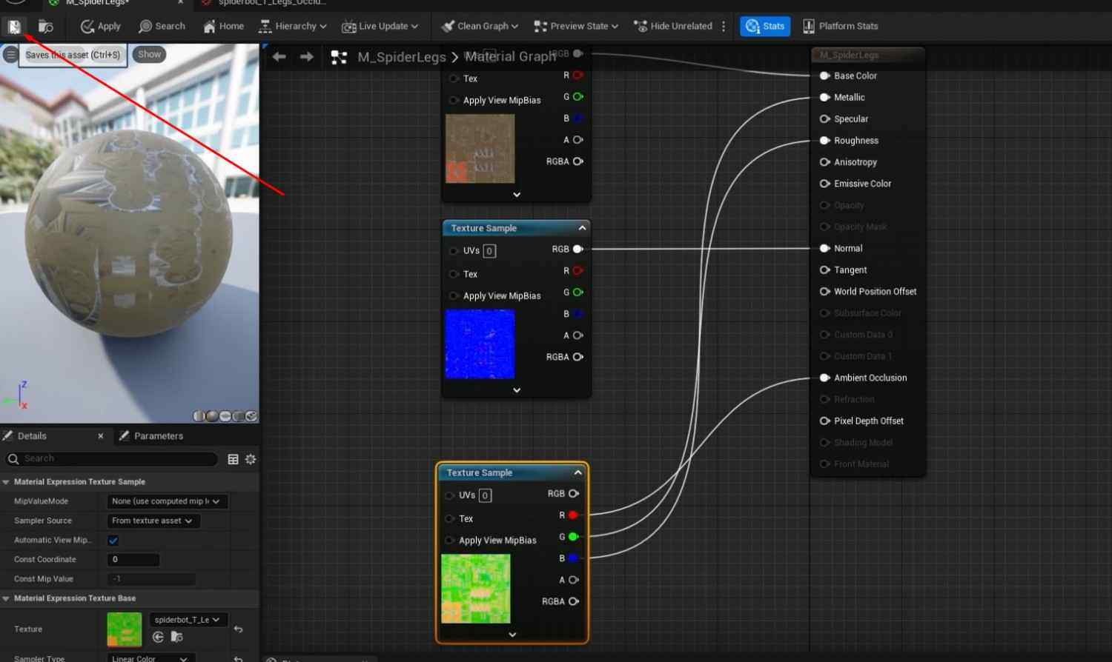Image resolution: width=1112 pixels, height=662 pixels.
Task: Toggle Automatic View Mip checkbox
Action: 113,541
